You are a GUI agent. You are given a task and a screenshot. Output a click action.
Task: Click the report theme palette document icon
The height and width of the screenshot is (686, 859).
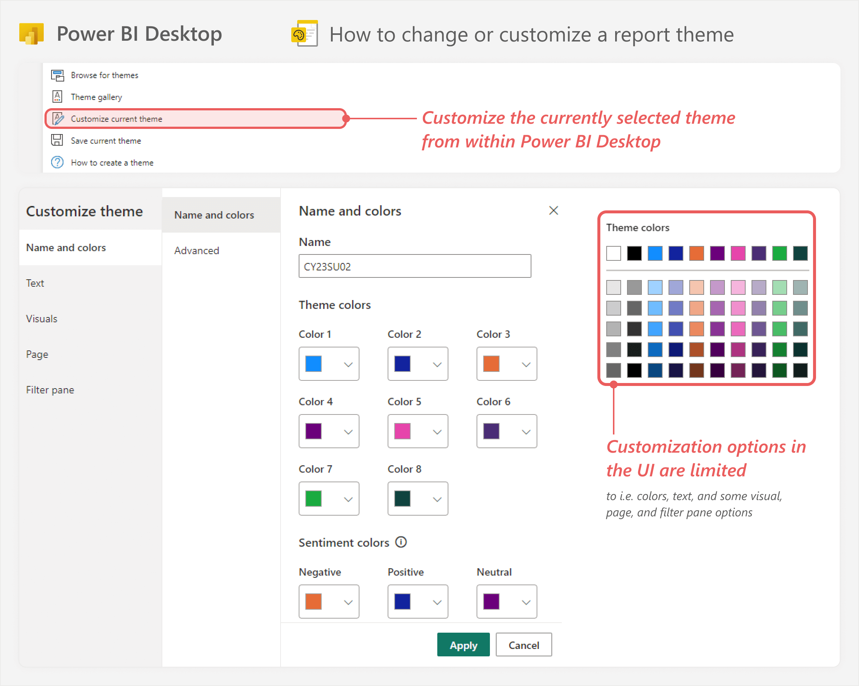click(x=305, y=34)
